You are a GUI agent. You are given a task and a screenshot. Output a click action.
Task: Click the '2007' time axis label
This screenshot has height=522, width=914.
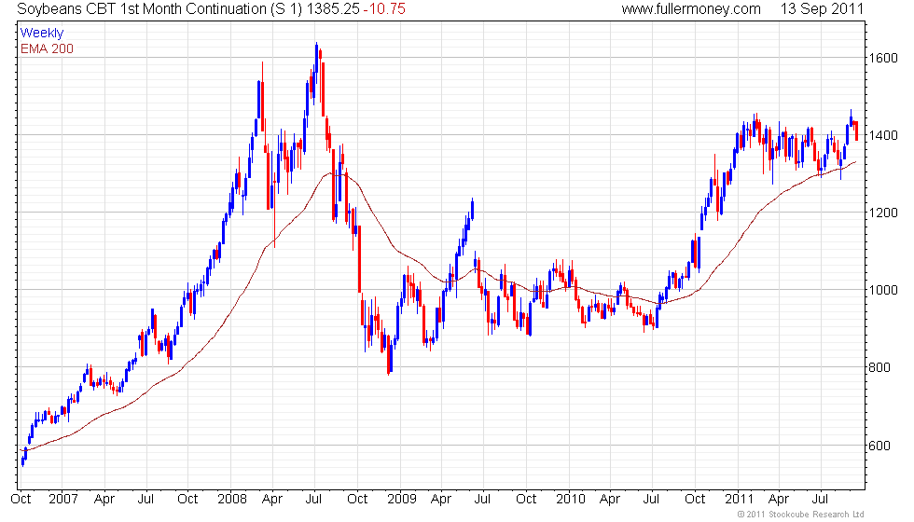click(63, 500)
